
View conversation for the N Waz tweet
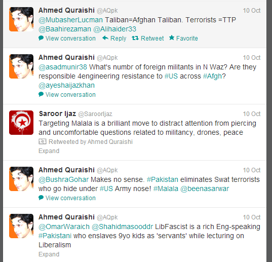(x=70, y=95)
